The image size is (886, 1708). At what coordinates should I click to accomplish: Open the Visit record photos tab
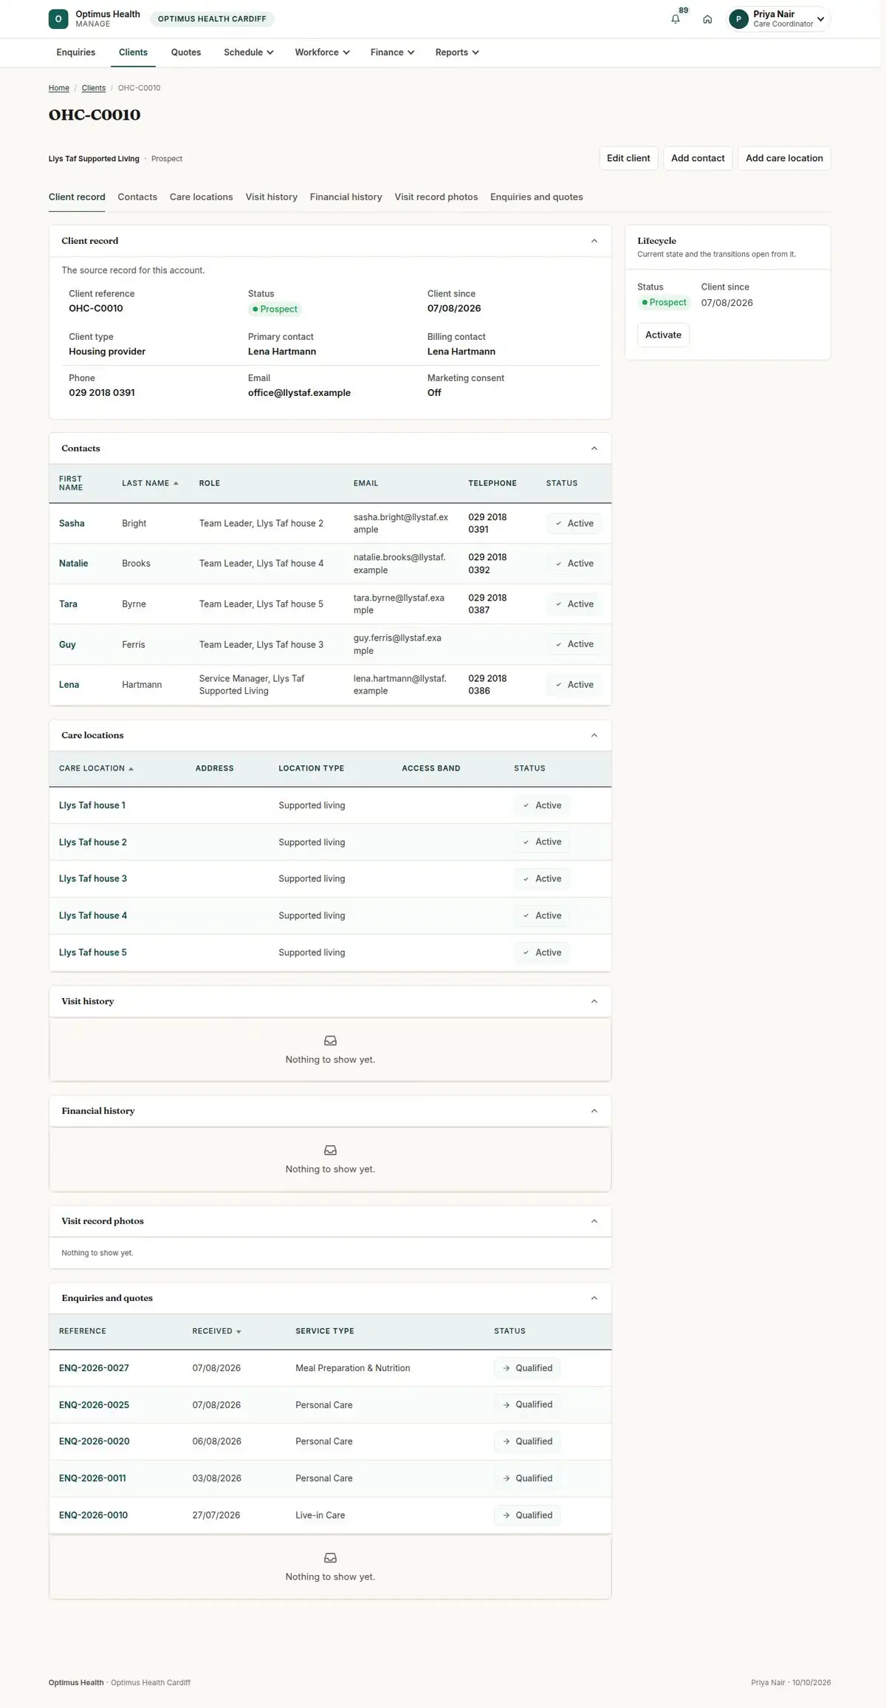(436, 197)
